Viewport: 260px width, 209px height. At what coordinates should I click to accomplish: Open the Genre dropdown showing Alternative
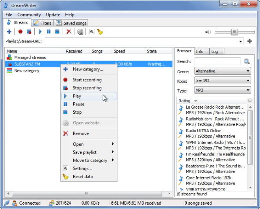[223, 71]
